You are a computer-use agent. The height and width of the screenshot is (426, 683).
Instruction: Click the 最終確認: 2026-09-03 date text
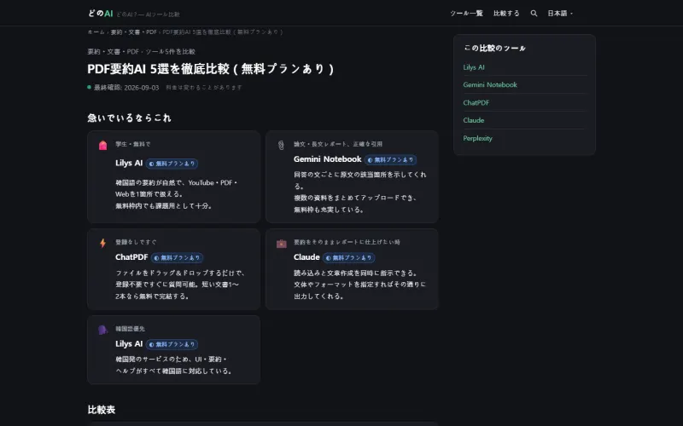[x=126, y=88]
